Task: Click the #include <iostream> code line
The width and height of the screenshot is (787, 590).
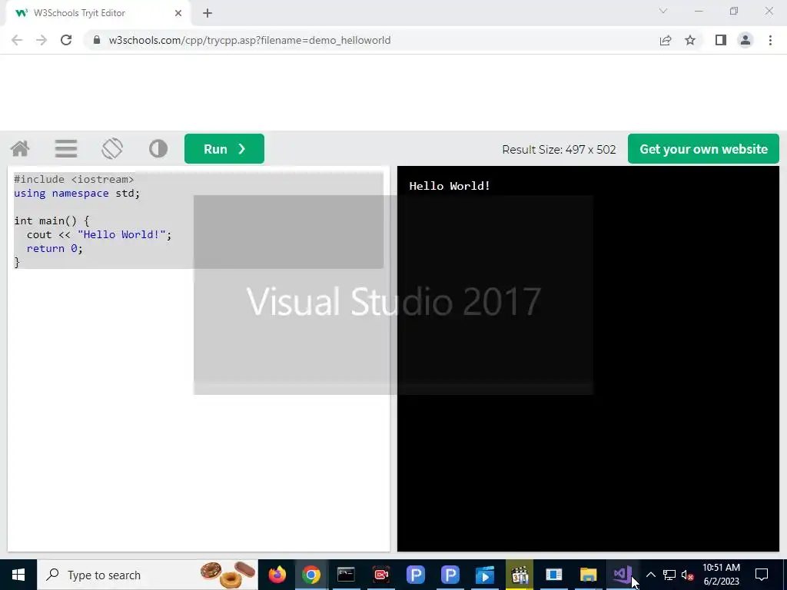Action: pyautogui.click(x=74, y=180)
